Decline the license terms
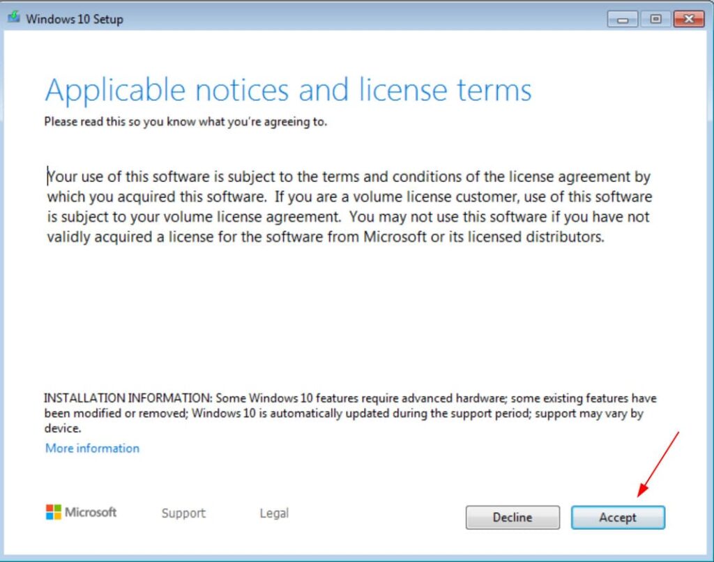 pos(512,517)
